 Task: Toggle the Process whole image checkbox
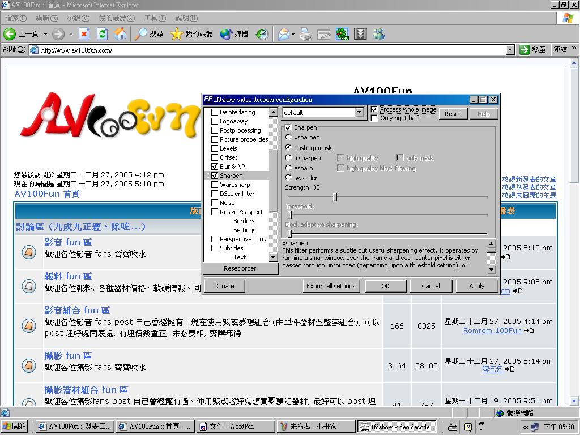[374, 109]
